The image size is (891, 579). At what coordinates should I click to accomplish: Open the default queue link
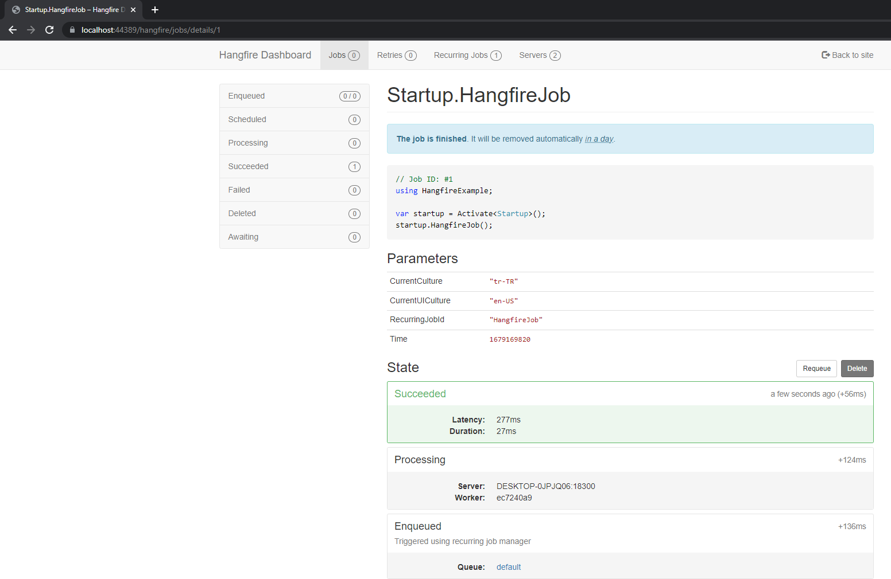[x=509, y=567]
